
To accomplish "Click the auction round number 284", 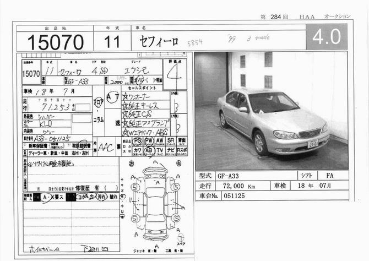I will pyautogui.click(x=275, y=17).
